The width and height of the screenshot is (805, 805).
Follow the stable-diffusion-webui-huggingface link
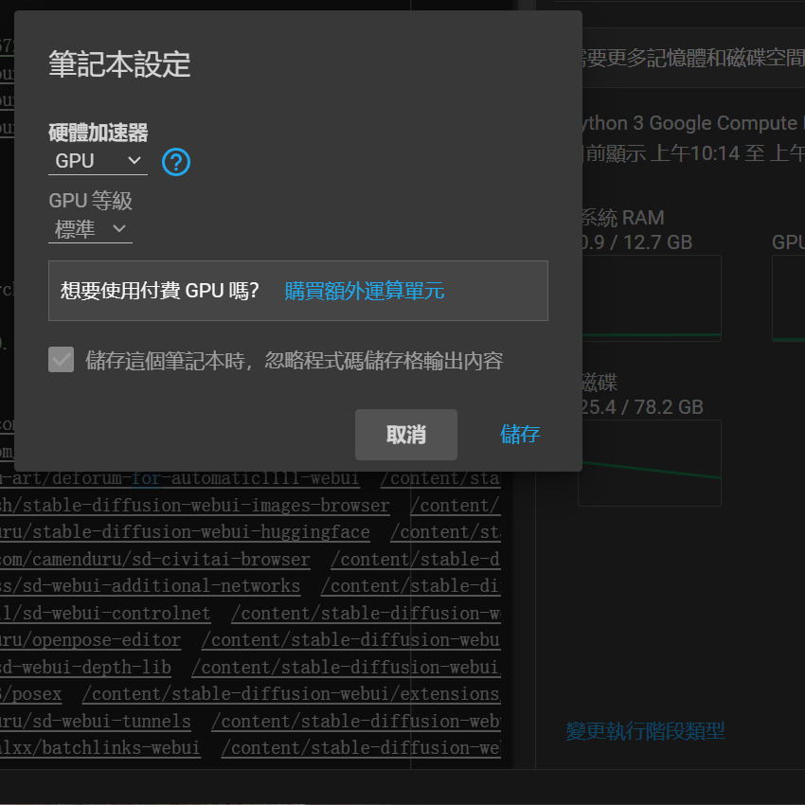point(185,532)
